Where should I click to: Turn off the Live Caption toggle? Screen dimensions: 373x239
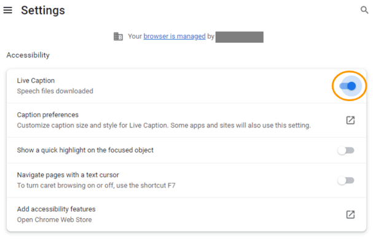coord(348,86)
